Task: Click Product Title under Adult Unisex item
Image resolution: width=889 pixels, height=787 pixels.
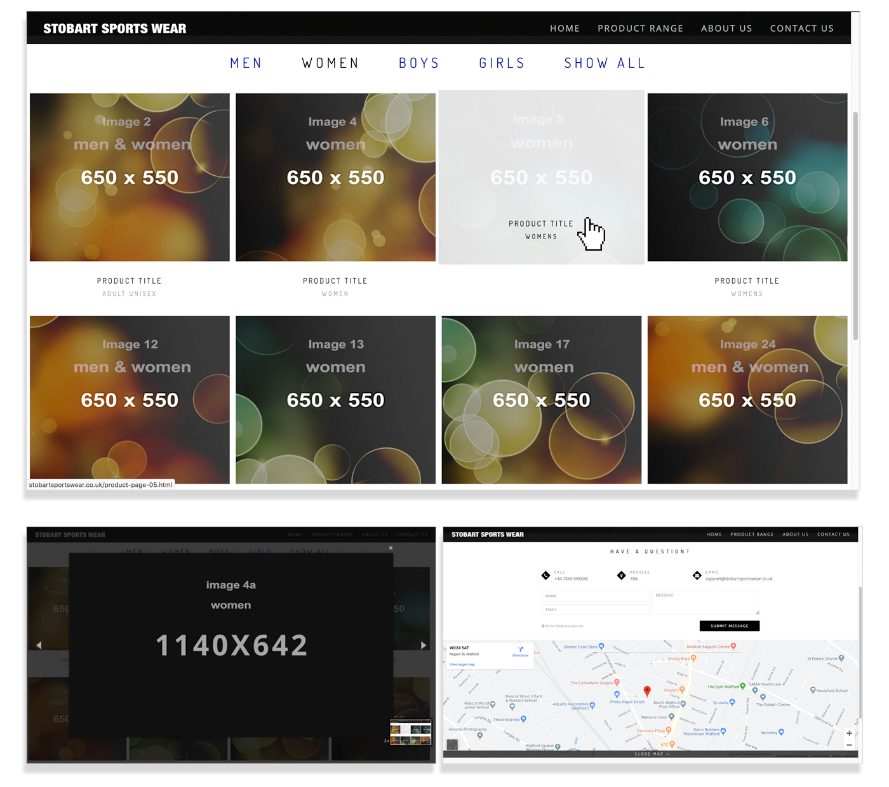Action: pyautogui.click(x=130, y=281)
